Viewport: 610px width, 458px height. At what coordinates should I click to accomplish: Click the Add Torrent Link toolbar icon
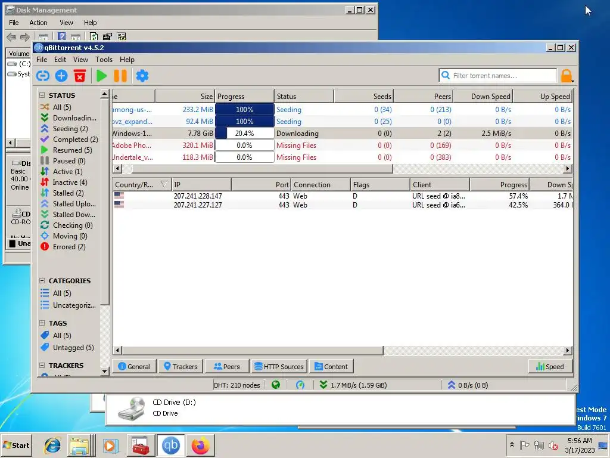tap(43, 76)
